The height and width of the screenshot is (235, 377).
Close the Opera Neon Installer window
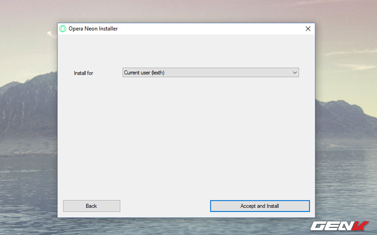[308, 29]
